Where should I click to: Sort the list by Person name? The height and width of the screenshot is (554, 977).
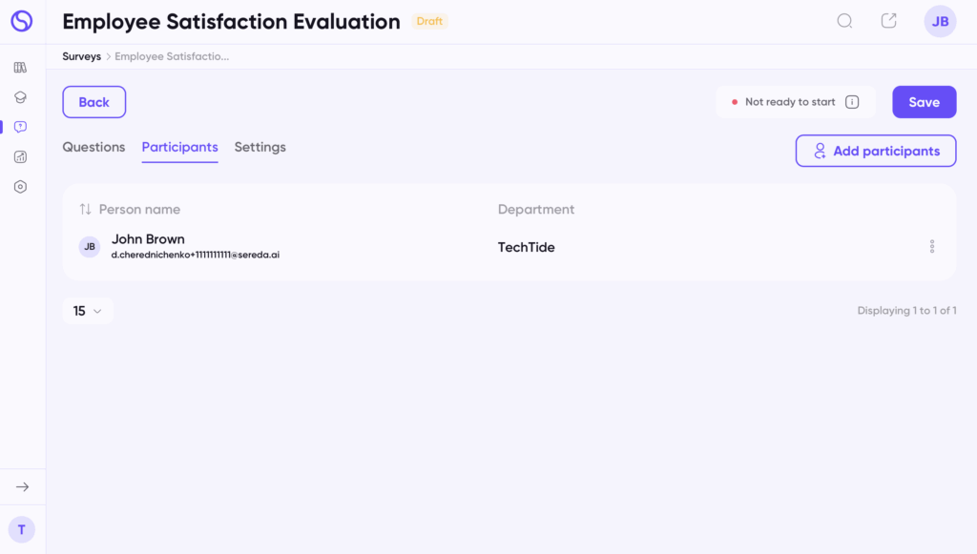tap(86, 210)
